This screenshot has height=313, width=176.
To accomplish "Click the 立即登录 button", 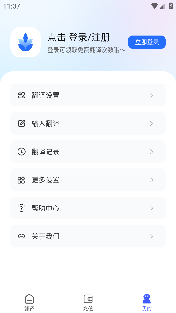I will click(x=147, y=42).
